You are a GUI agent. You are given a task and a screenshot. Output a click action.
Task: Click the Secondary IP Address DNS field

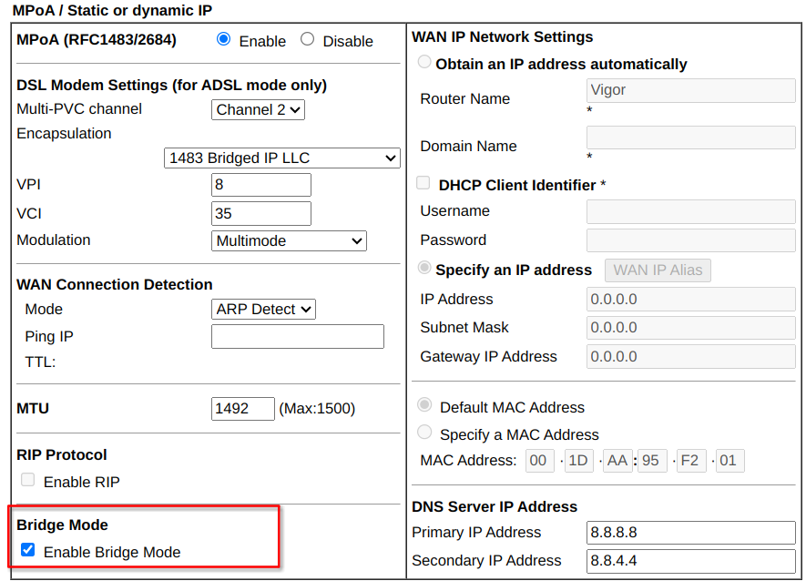click(691, 561)
